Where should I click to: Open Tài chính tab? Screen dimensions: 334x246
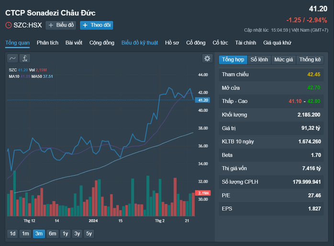point(245,43)
